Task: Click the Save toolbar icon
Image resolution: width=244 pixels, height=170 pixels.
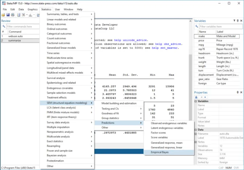Action: 8,15
